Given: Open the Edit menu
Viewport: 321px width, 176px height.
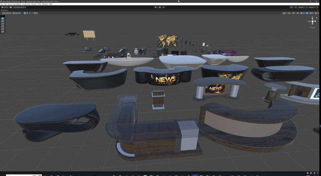Looking at the screenshot, I should [5, 4].
